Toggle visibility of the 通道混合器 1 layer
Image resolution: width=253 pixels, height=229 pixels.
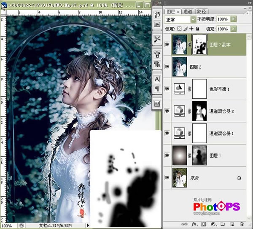pyautogui.click(x=167, y=133)
